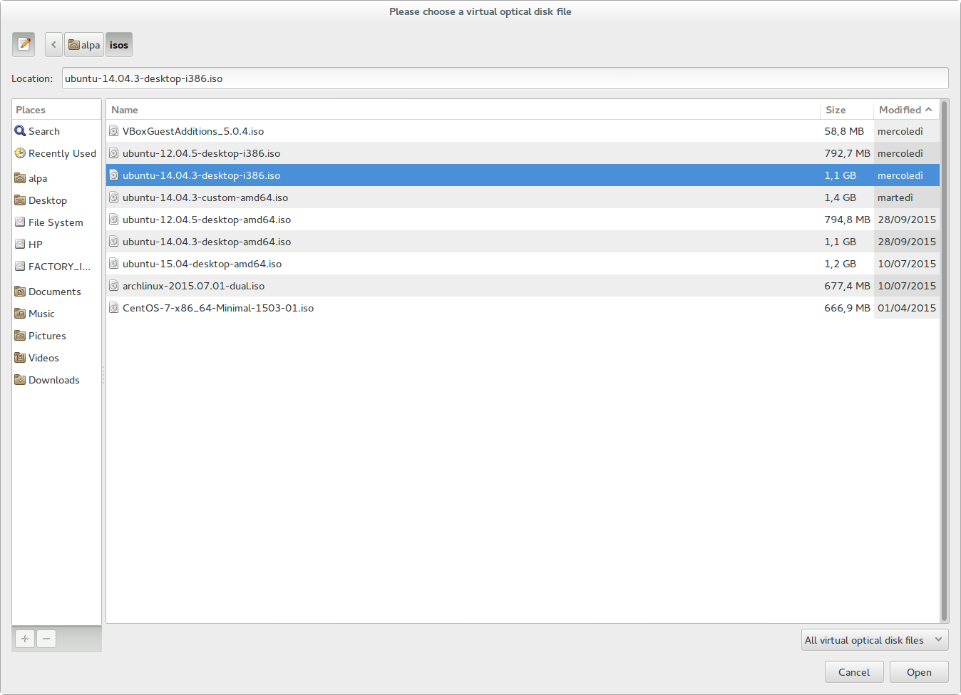Select Desktop in the Places sidebar
This screenshot has width=961, height=695.
pos(57,200)
